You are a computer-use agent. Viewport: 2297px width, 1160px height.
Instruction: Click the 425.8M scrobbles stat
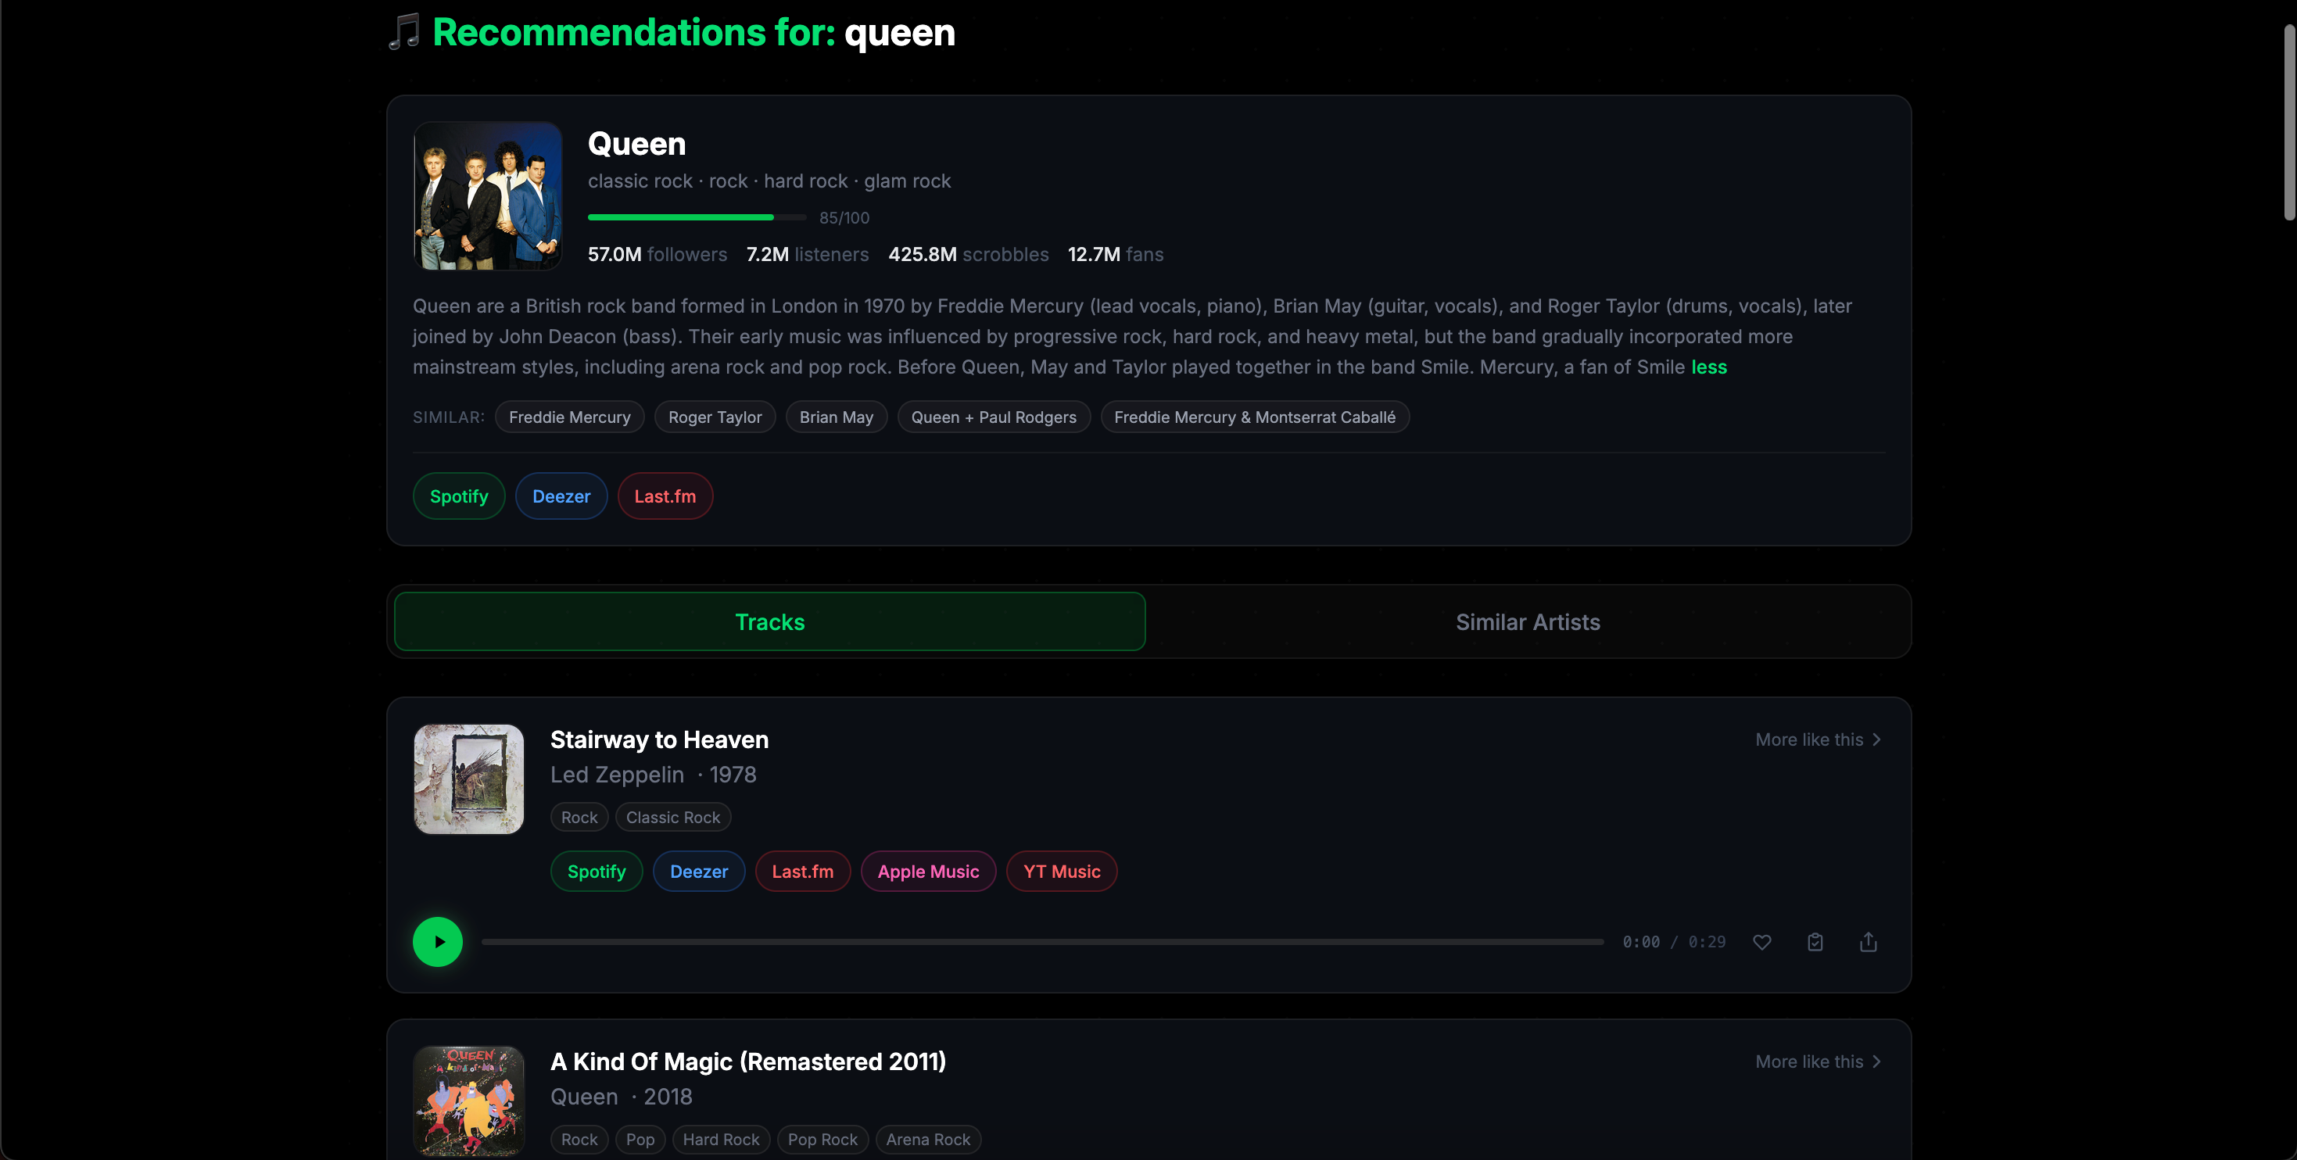(969, 254)
